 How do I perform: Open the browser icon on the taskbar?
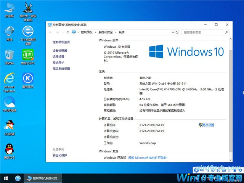[x=18, y=178]
